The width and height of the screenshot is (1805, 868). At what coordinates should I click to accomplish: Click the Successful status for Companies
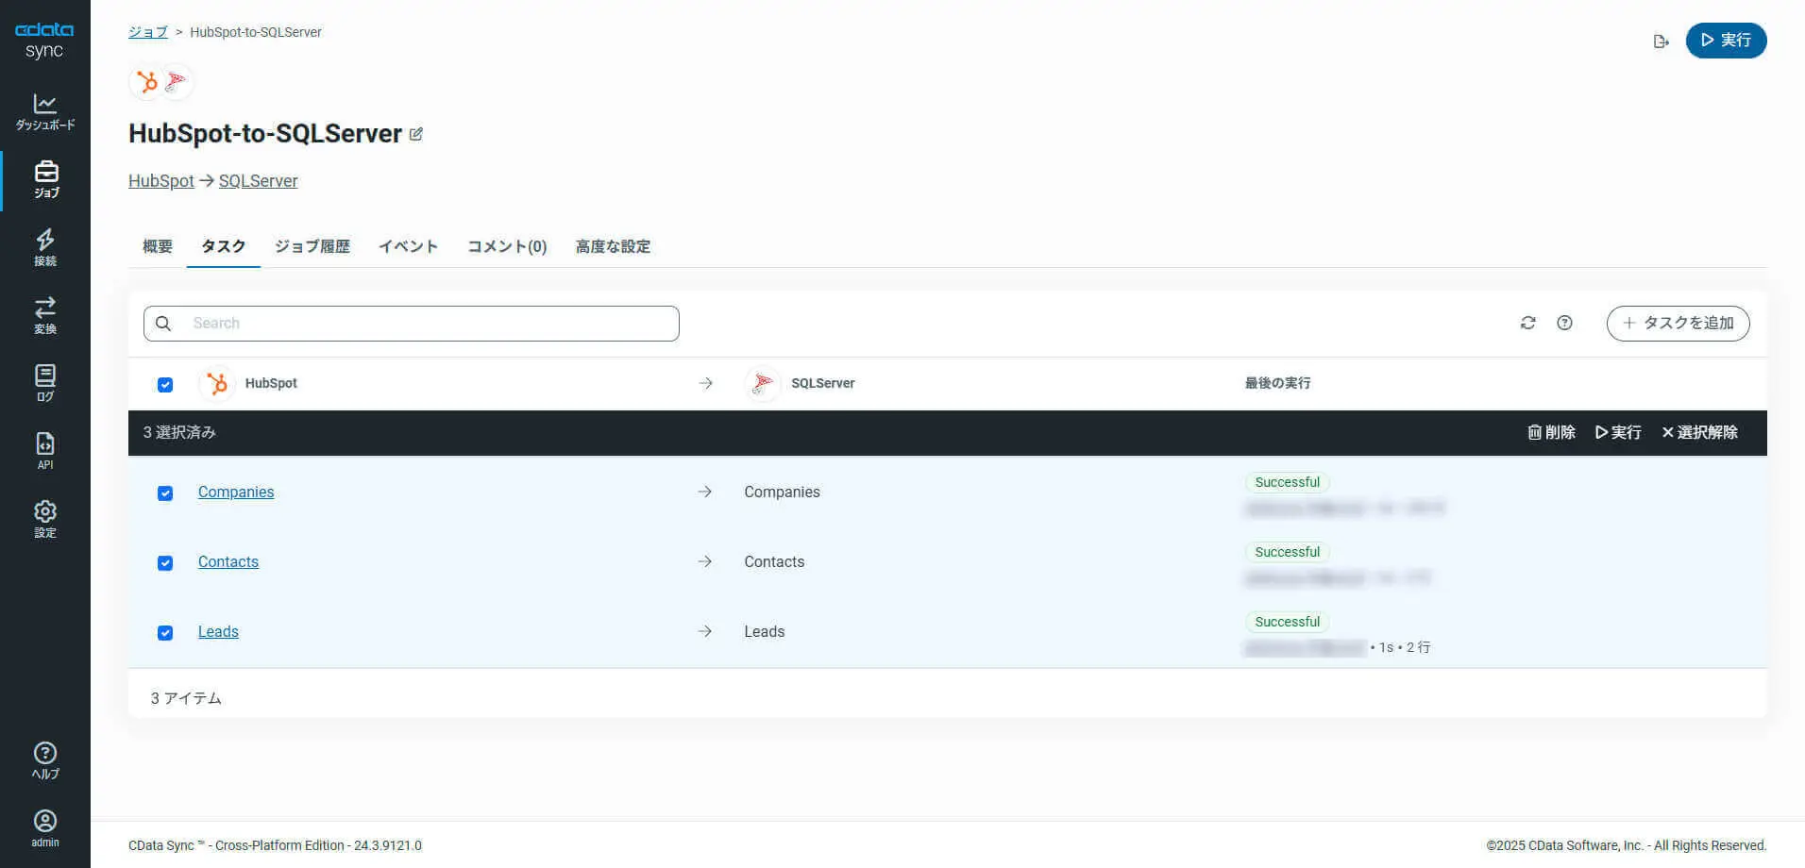tap(1288, 482)
